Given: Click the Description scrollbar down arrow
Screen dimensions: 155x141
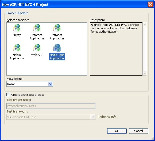Looking at the screenshot, I should point(145,73).
